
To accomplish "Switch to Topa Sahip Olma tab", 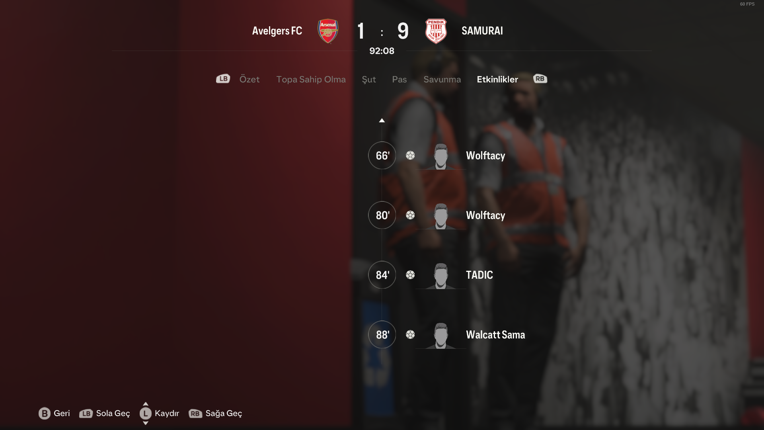I will pyautogui.click(x=311, y=80).
